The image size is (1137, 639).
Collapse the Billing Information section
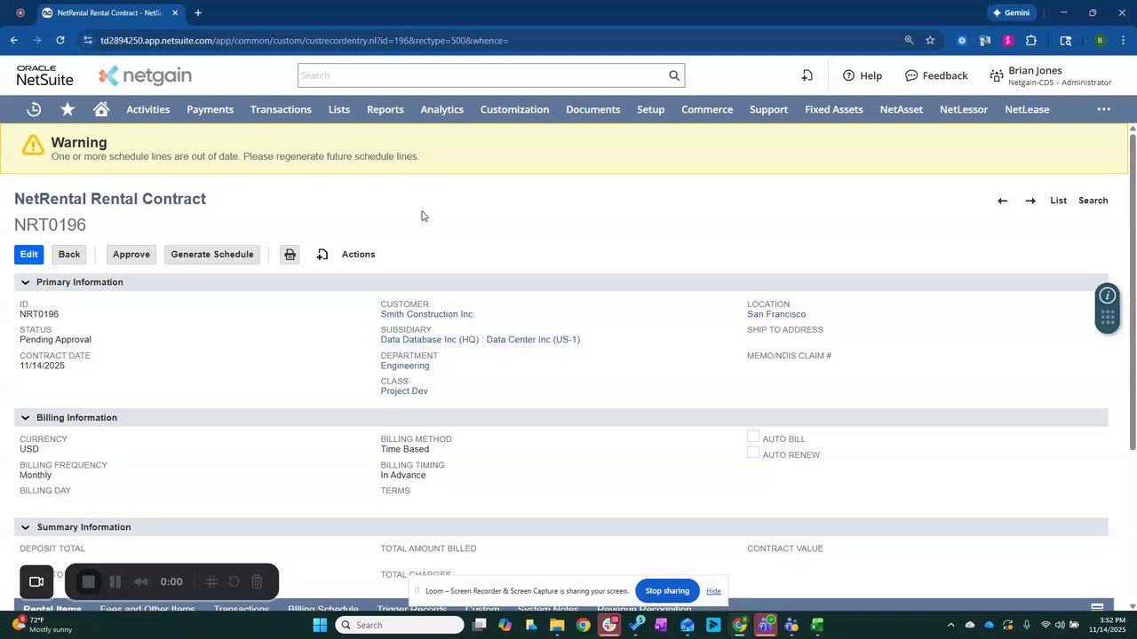(25, 418)
